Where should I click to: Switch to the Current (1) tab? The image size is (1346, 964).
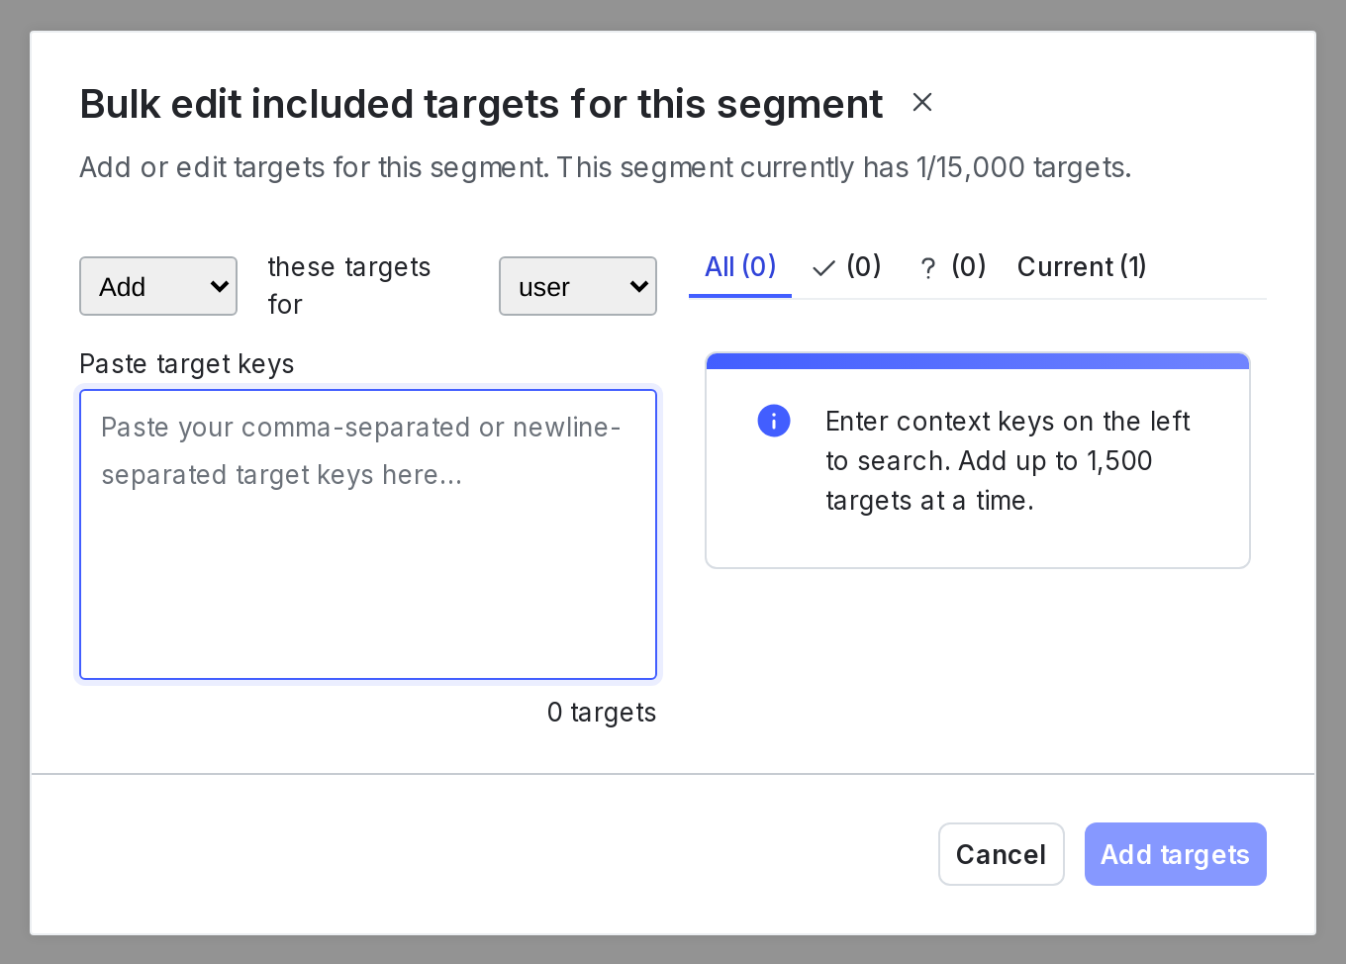(x=1082, y=266)
